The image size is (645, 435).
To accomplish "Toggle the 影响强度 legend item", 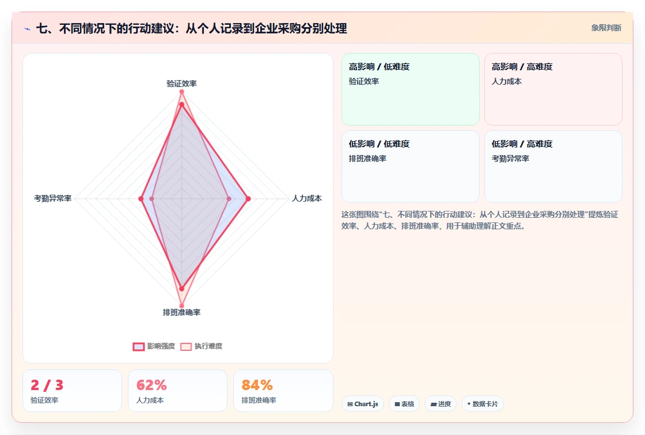I will [x=154, y=346].
